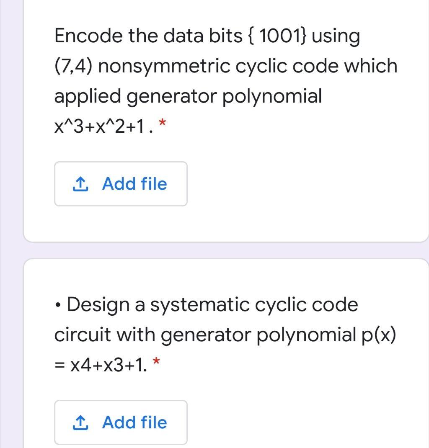Click the red required asterisk after x^3+x^2+1
The image size is (429, 448).
162,124
